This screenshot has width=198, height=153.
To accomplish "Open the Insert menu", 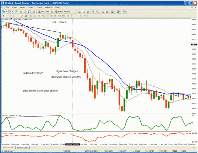I will (x=22, y=8).
